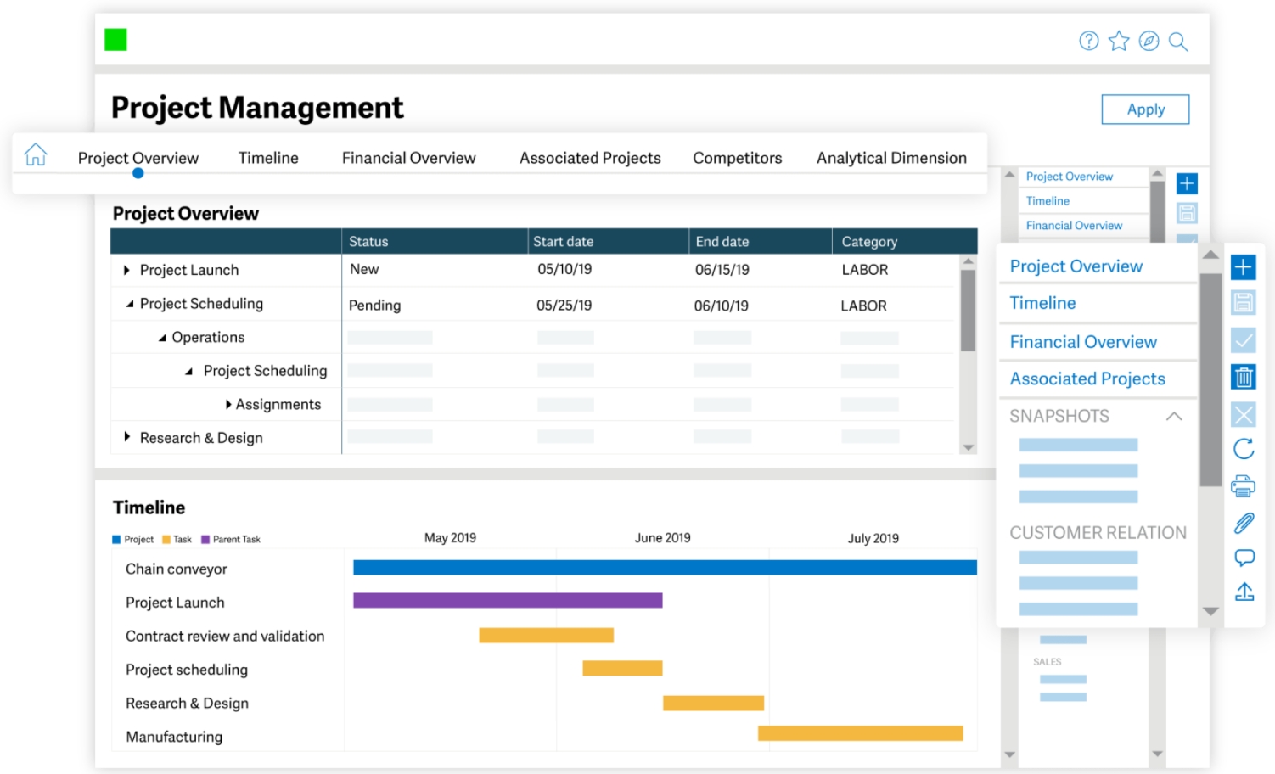This screenshot has height=774, width=1275.
Task: Open the paperclip attachments icon
Action: (x=1244, y=523)
